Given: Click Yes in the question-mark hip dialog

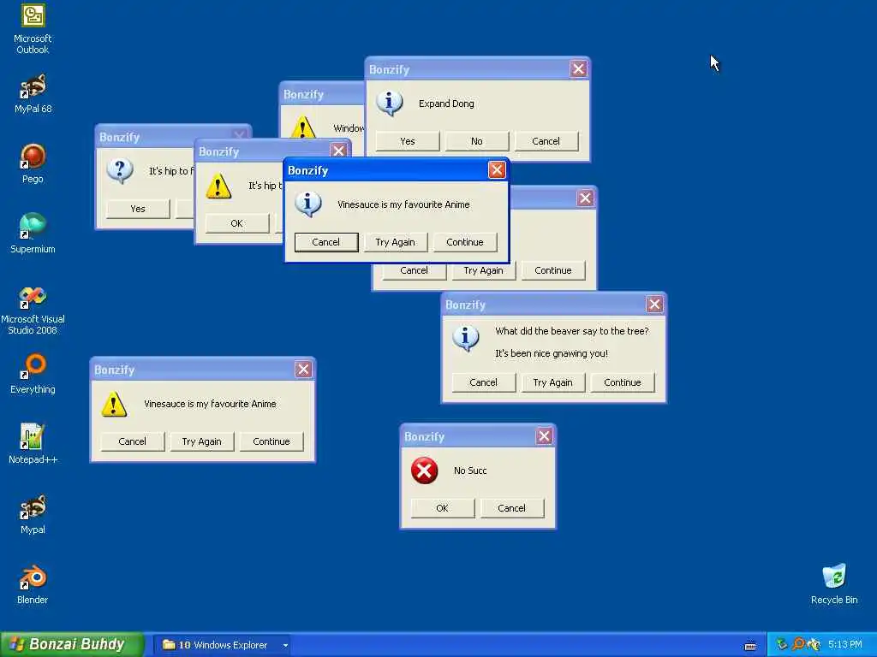Looking at the screenshot, I should 138,209.
